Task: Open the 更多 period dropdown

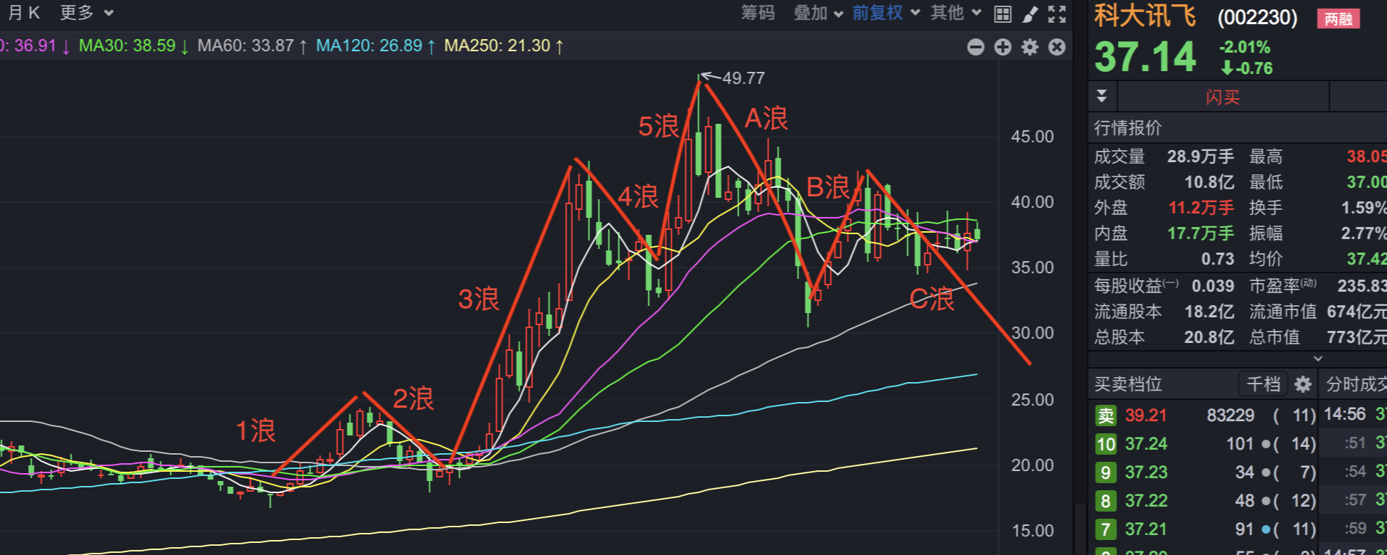Action: [x=86, y=13]
